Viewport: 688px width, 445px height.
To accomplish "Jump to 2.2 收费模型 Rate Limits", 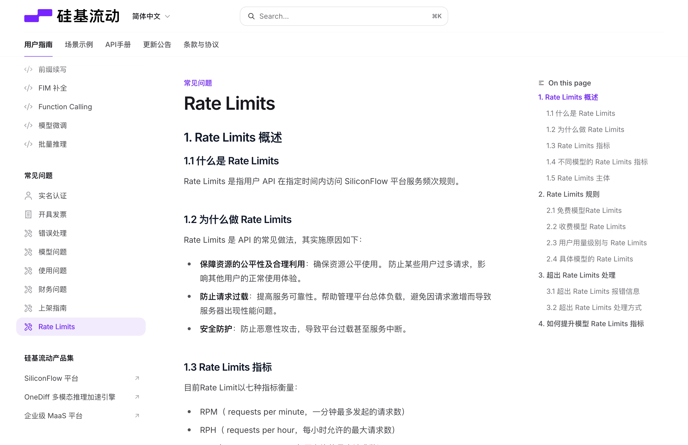I will coord(586,227).
